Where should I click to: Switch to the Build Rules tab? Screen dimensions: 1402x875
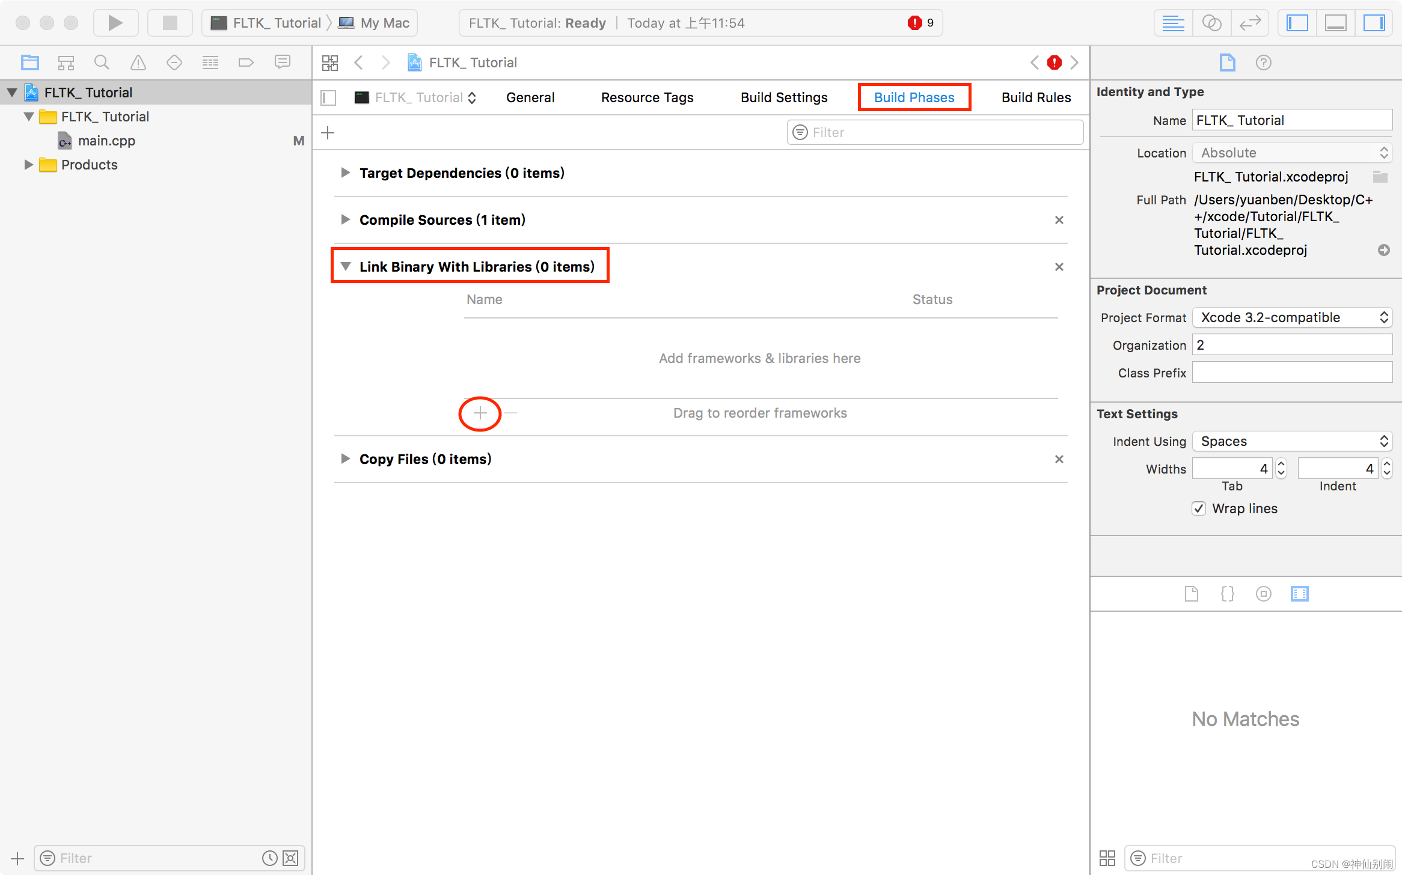click(x=1036, y=97)
